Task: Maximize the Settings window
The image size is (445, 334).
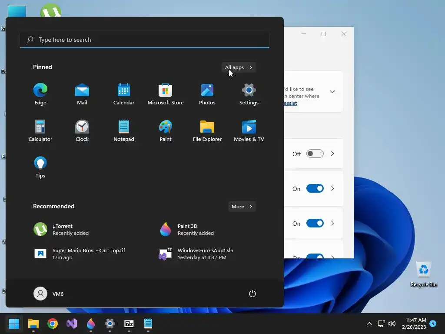Action: pos(323,34)
